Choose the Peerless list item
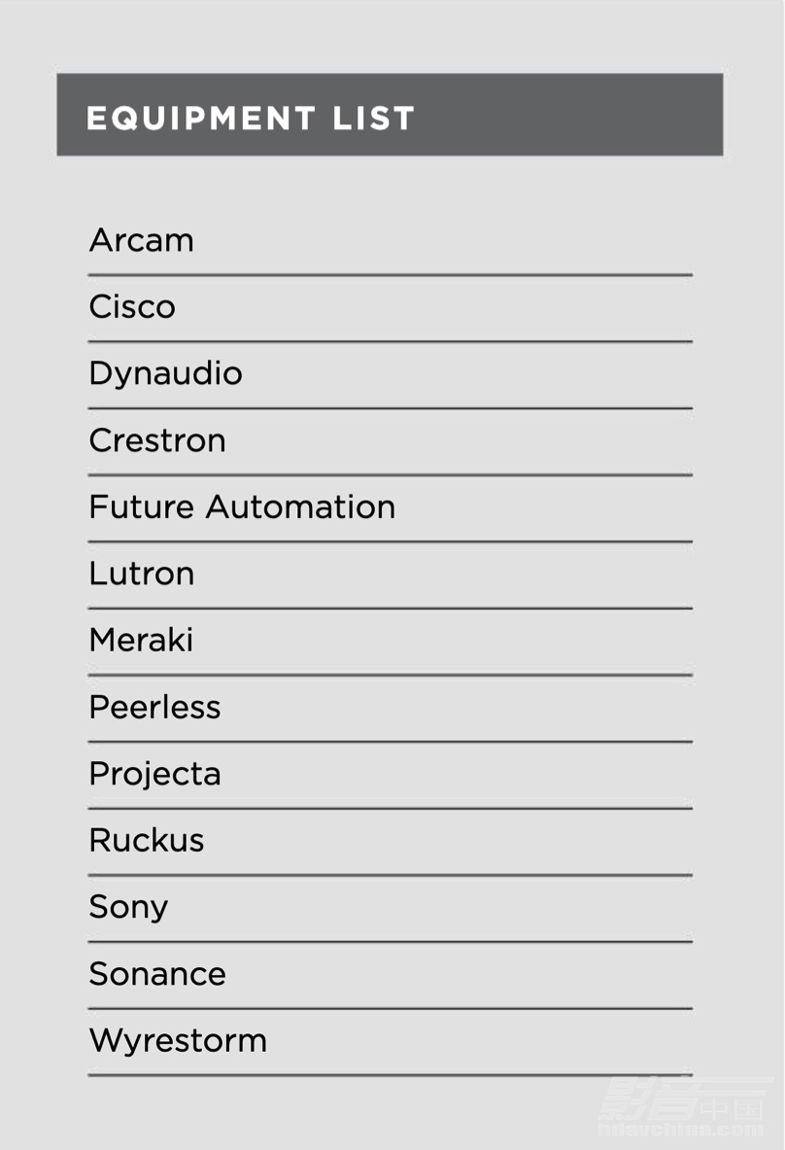785x1150 pixels. 154,707
